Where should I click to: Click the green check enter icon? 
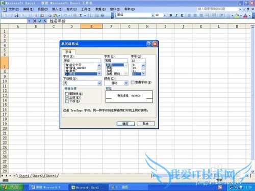[40, 21]
